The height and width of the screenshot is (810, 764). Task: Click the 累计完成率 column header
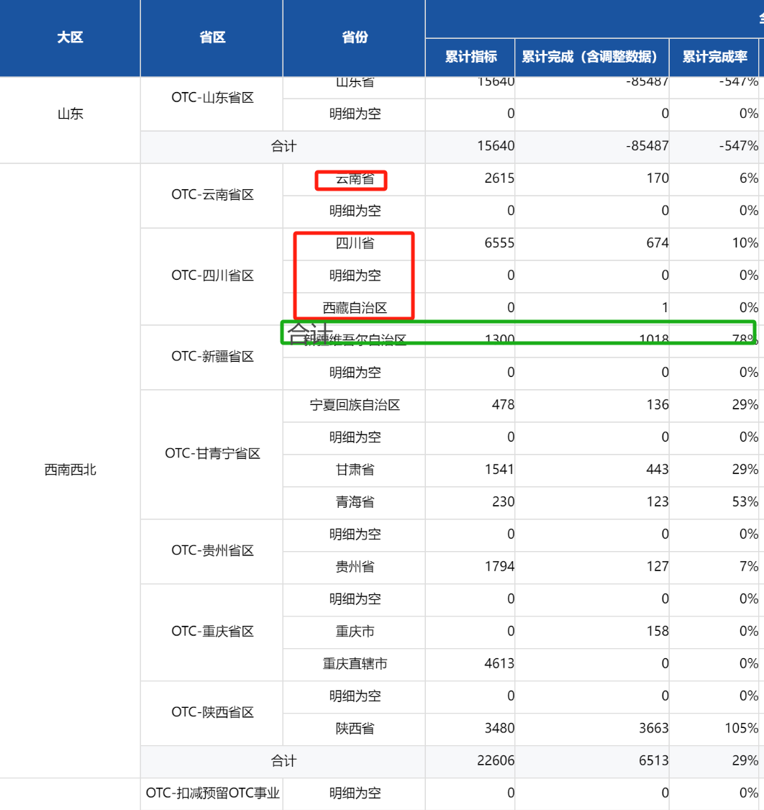(714, 58)
